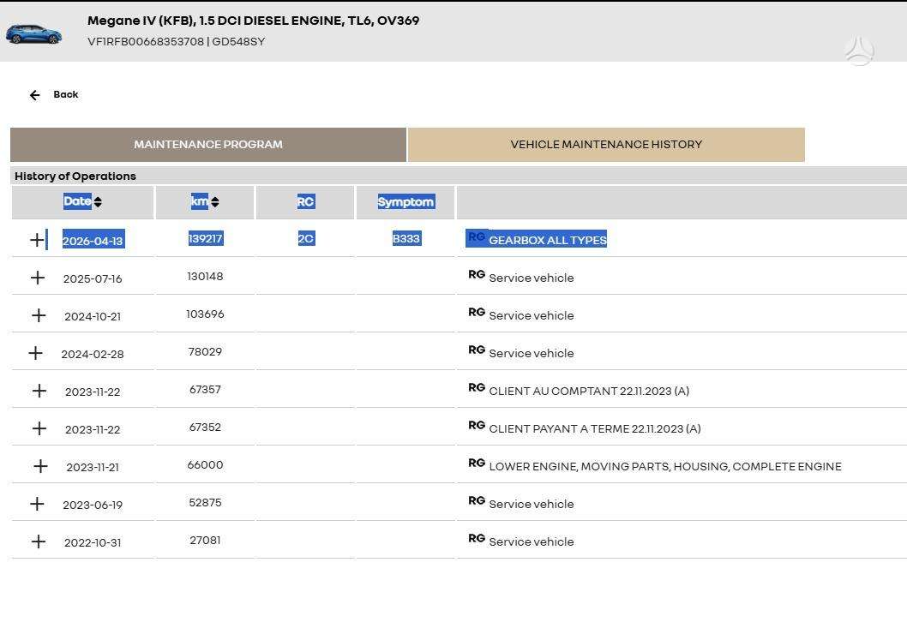Image resolution: width=907 pixels, height=634 pixels.
Task: Click the 2023-11-21 date cell
Action: [93, 467]
